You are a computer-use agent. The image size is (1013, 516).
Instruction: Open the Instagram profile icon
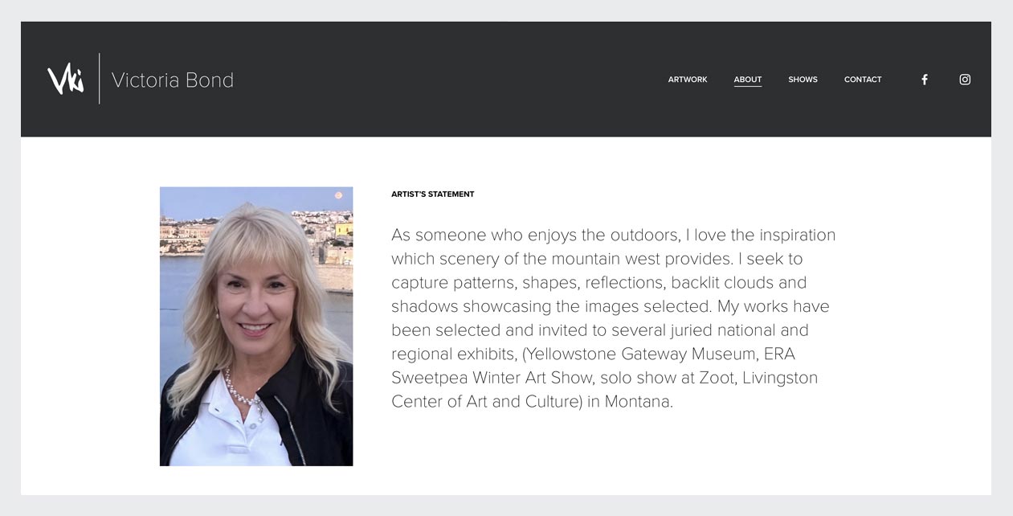[x=965, y=80]
